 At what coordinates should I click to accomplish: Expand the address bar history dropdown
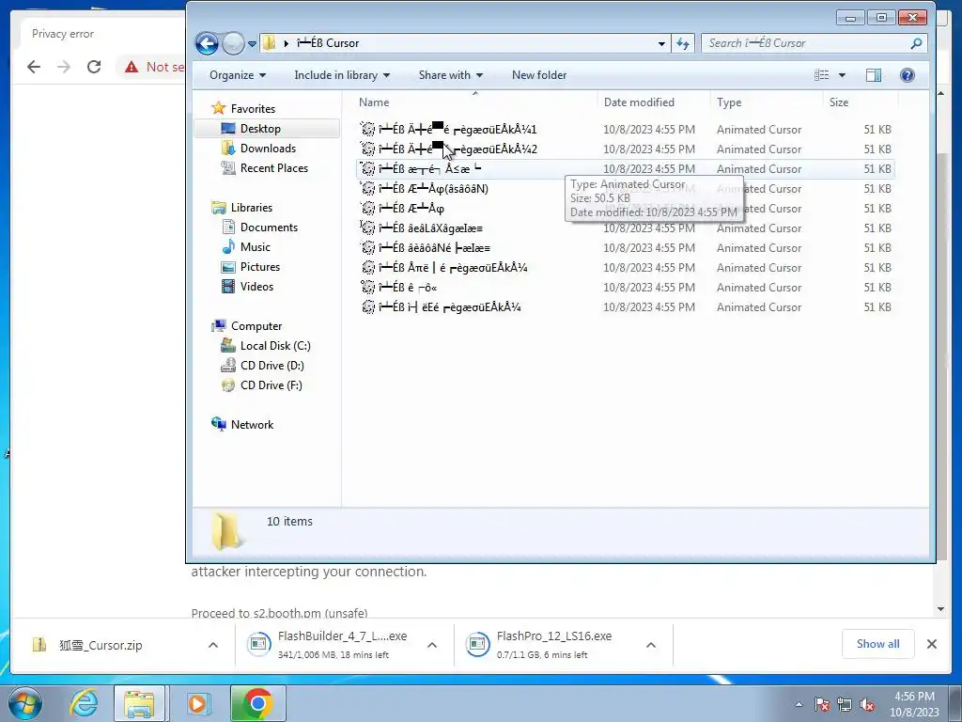(661, 43)
